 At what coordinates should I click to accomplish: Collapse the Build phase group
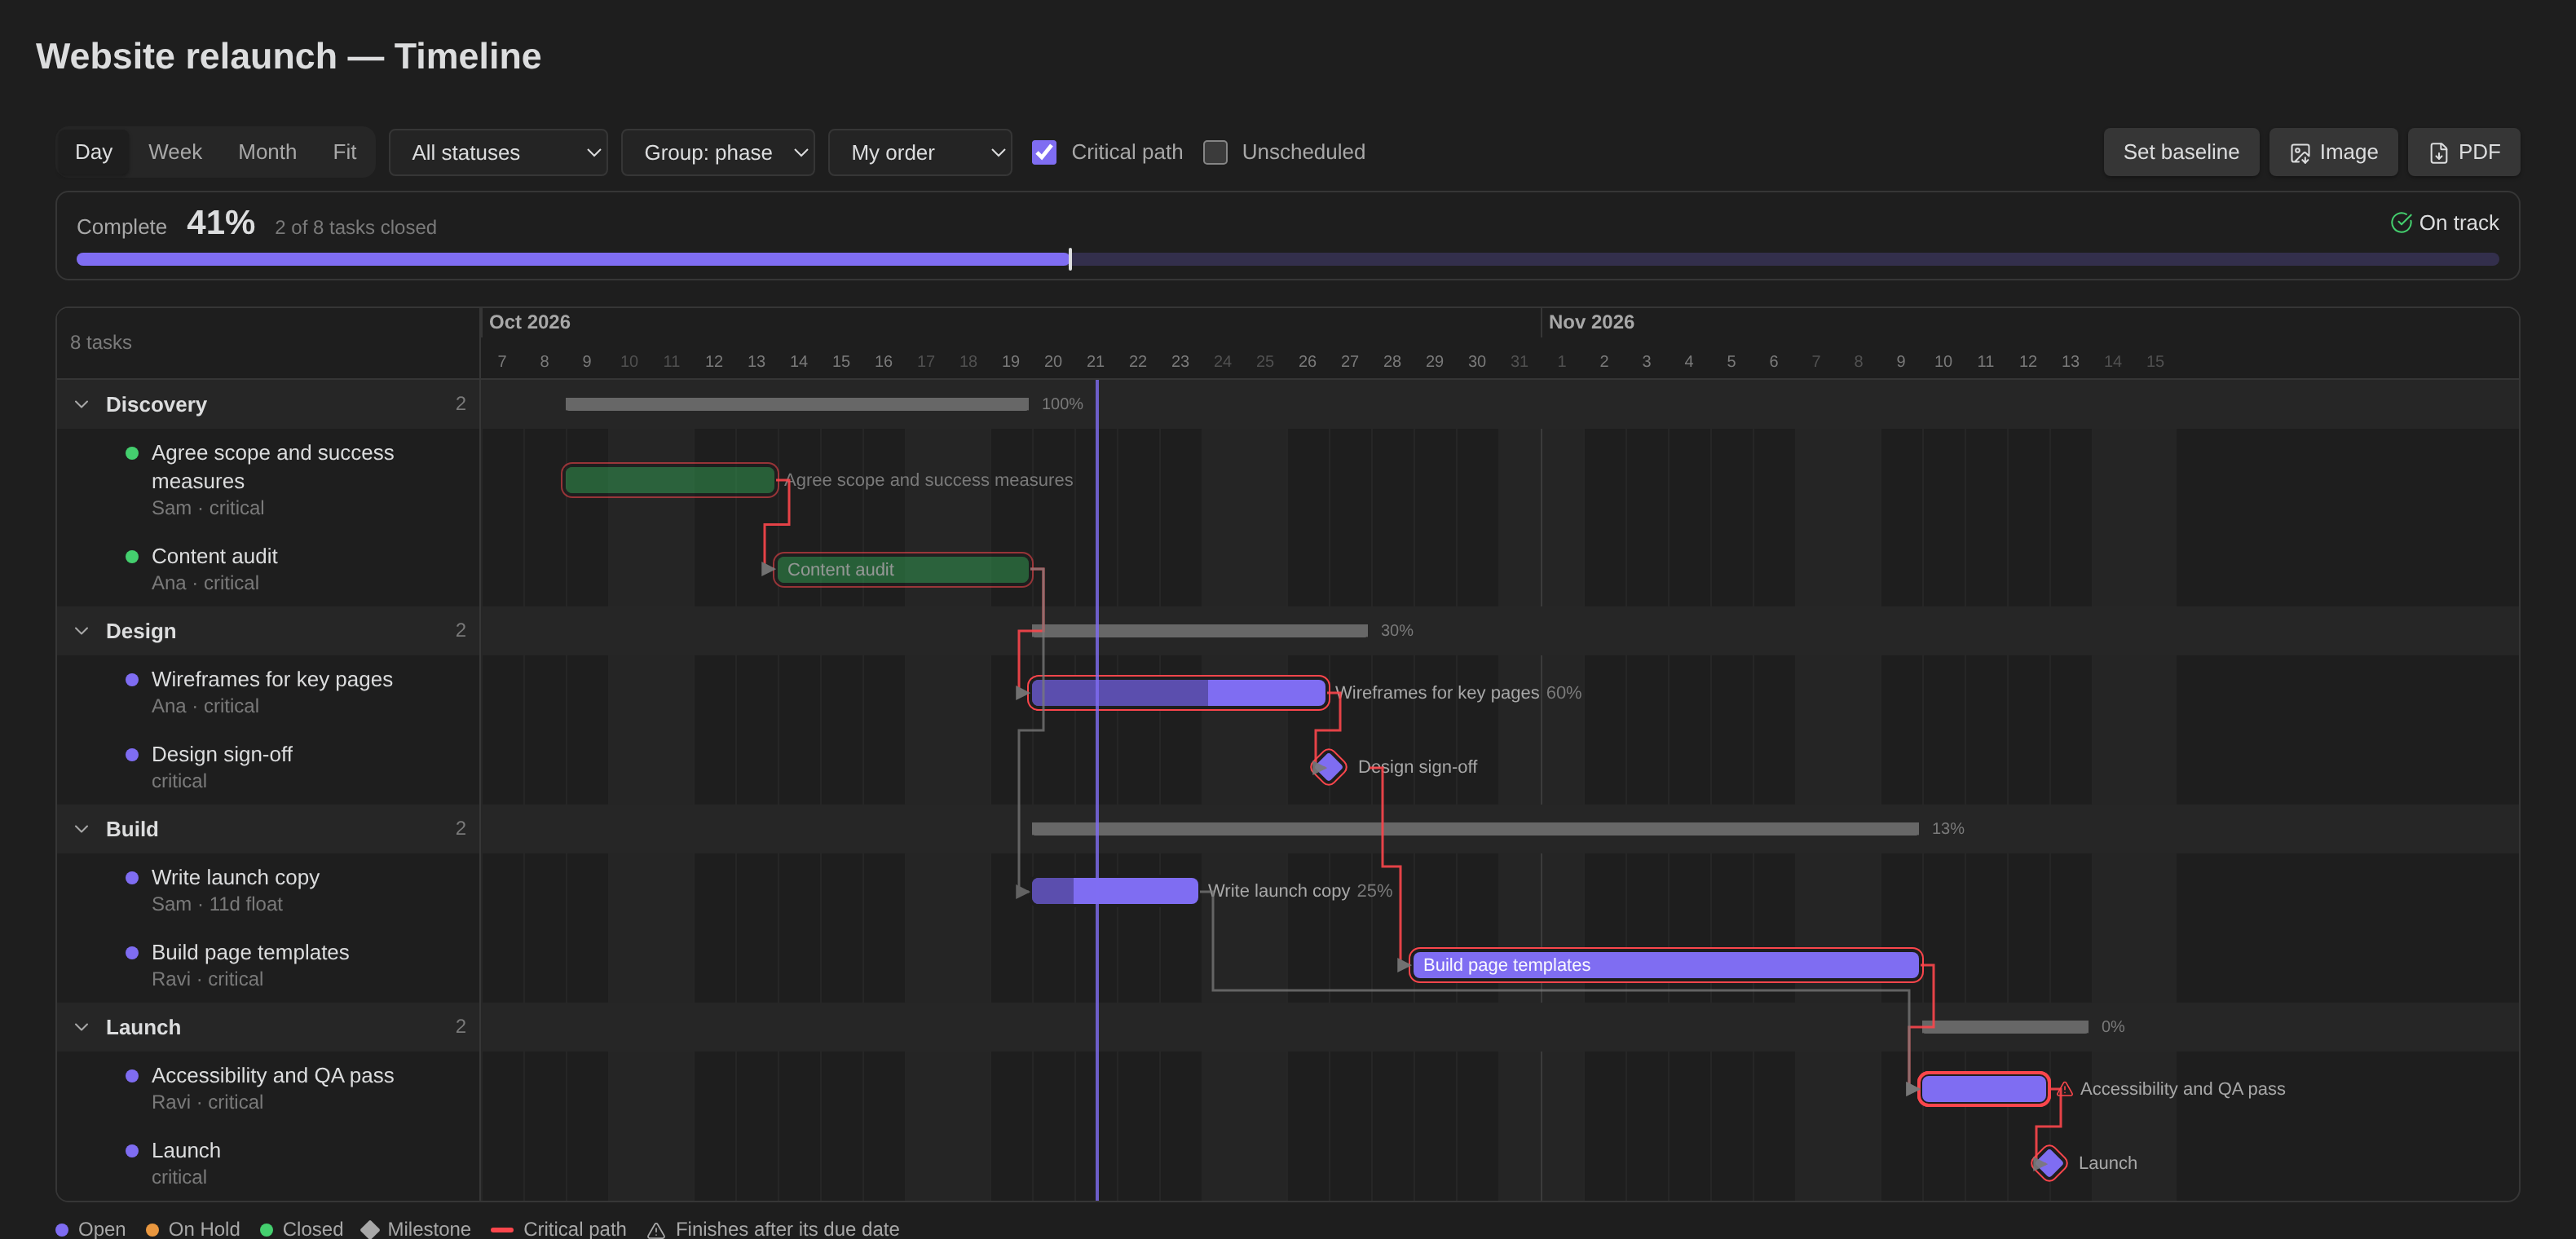point(82,829)
